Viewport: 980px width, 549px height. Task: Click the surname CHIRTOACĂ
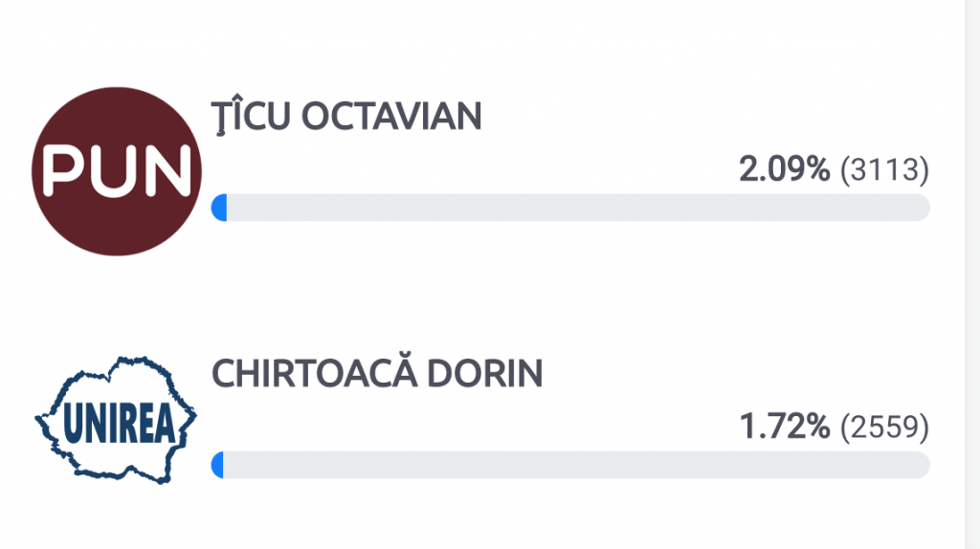[x=315, y=372]
